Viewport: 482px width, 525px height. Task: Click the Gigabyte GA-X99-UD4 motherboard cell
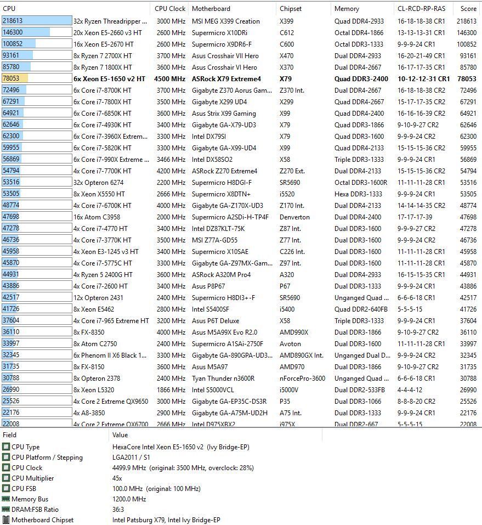click(x=224, y=148)
